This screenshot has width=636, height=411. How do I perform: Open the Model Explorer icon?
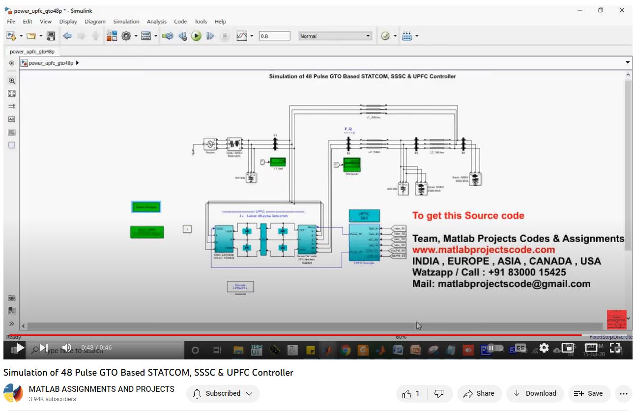pos(146,36)
